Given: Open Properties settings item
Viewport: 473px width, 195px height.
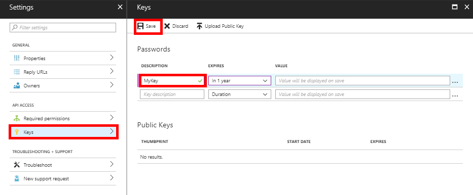Looking at the screenshot, I should (63, 58).
